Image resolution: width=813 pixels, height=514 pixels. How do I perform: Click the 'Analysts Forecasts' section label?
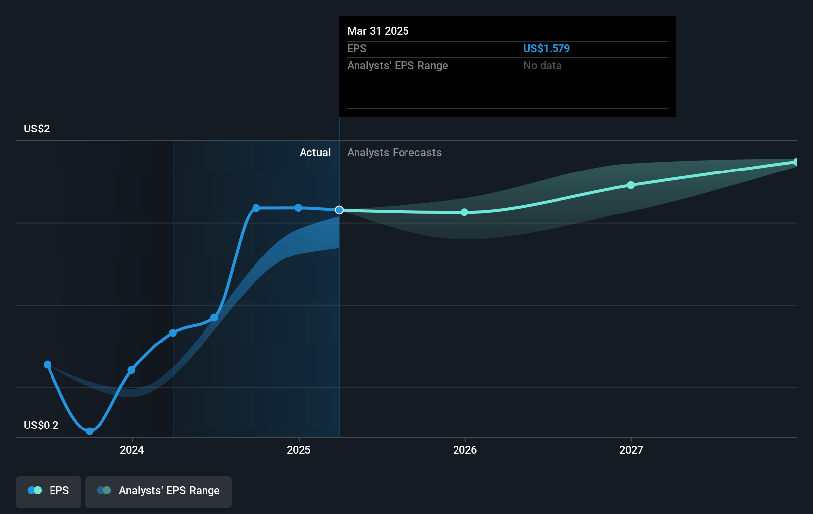click(394, 152)
